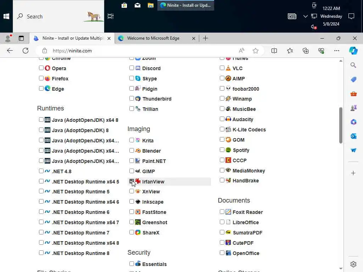The image size is (363, 272).
Task: Click the IrfanView red icon
Action: pos(138,181)
